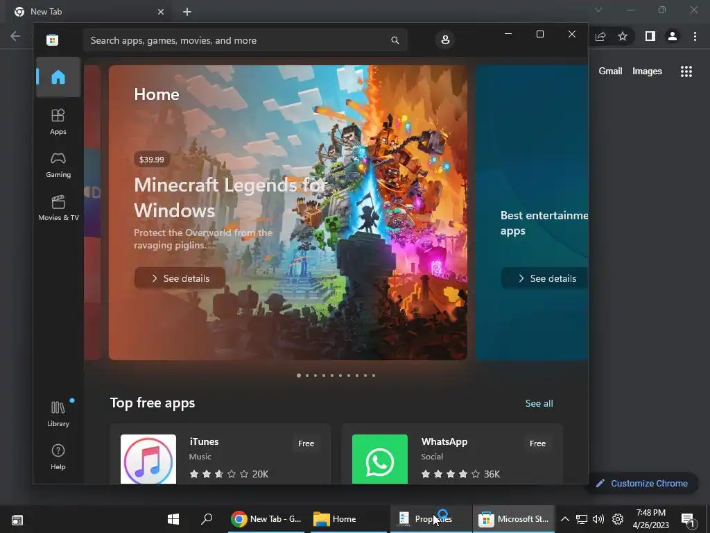The height and width of the screenshot is (533, 710).
Task: Maximize the Microsoft Store window
Action: (x=539, y=34)
